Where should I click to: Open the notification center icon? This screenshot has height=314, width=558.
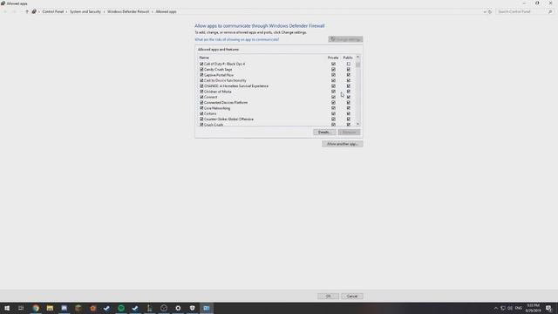[548, 308]
